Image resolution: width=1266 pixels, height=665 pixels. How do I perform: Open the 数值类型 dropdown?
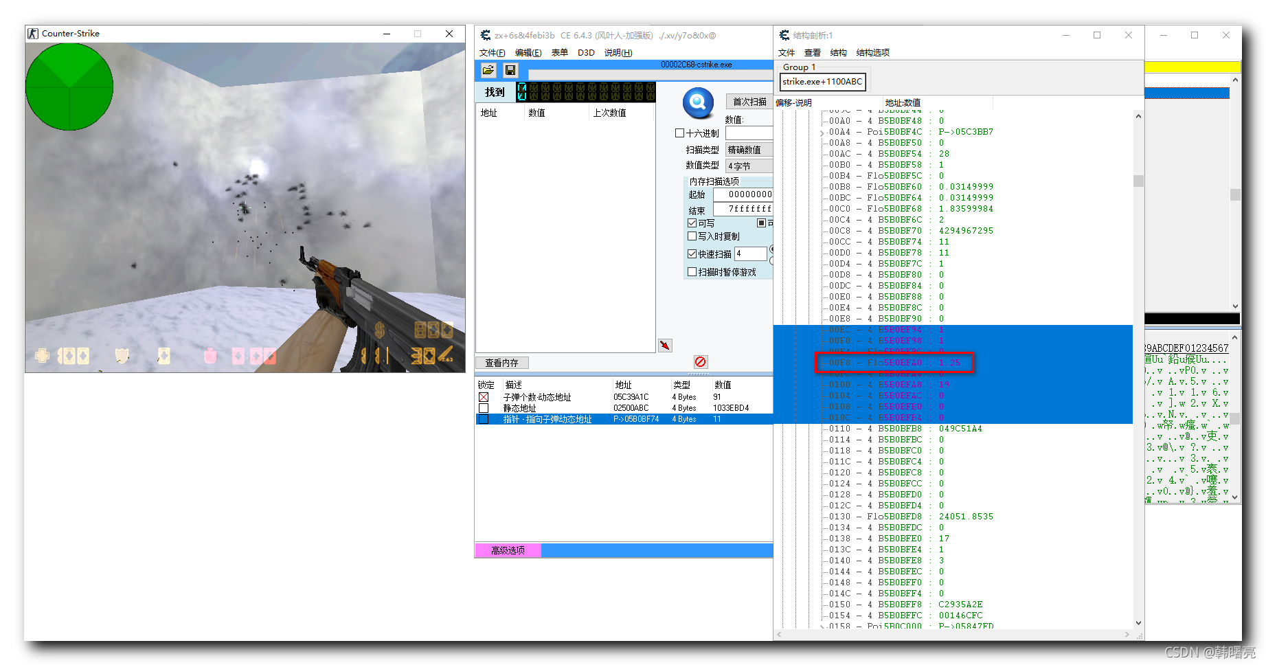[749, 166]
